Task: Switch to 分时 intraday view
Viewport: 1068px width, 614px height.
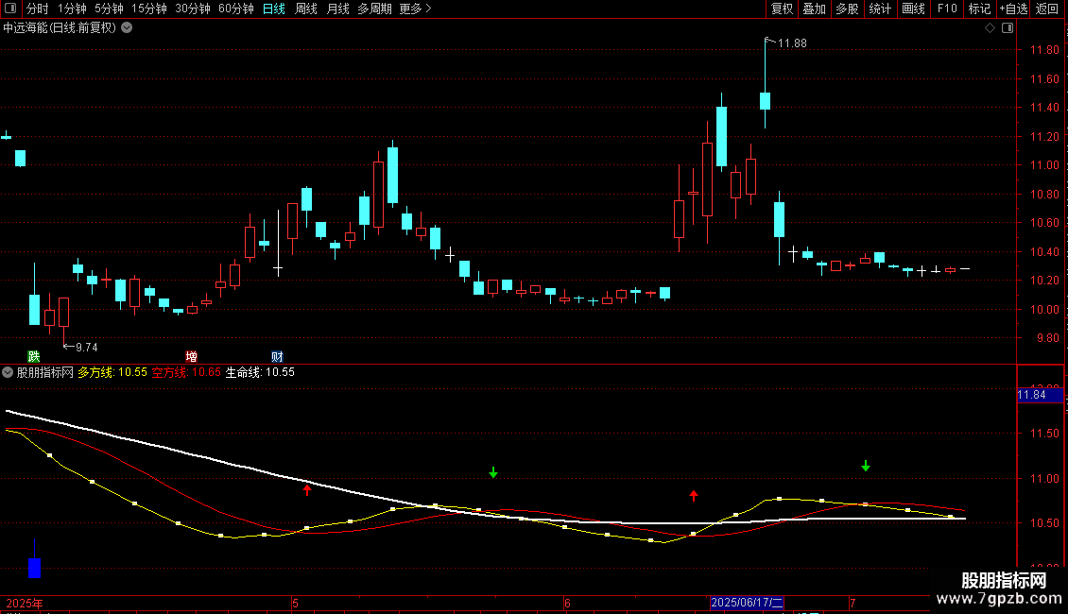Action: tap(38, 9)
